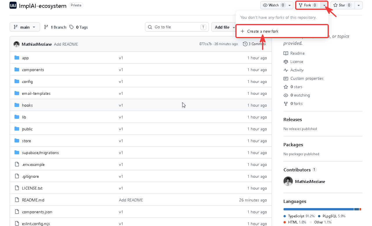Click the tag icon beside 0 Tags
This screenshot has height=226, width=372.
[x=72, y=27]
